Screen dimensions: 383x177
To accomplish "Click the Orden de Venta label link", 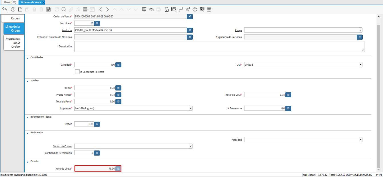I will pyautogui.click(x=62, y=17).
